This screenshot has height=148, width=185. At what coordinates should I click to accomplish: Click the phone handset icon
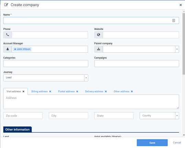pos(8,35)
